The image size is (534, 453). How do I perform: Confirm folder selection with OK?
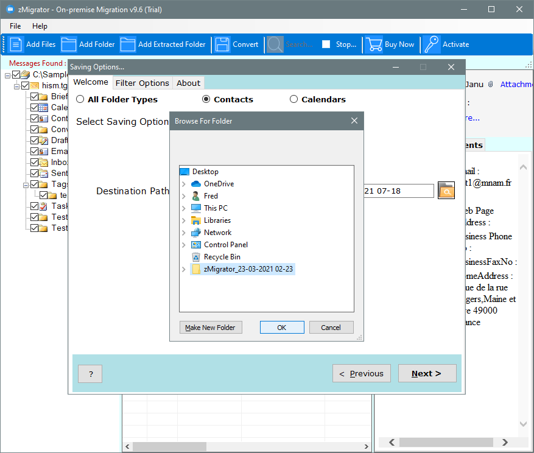tap(282, 328)
